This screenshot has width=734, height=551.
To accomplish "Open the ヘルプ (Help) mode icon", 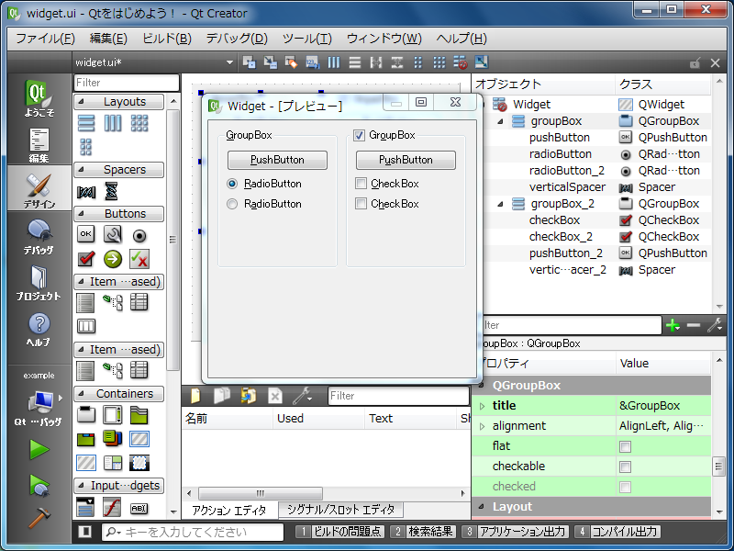I will coord(38,329).
